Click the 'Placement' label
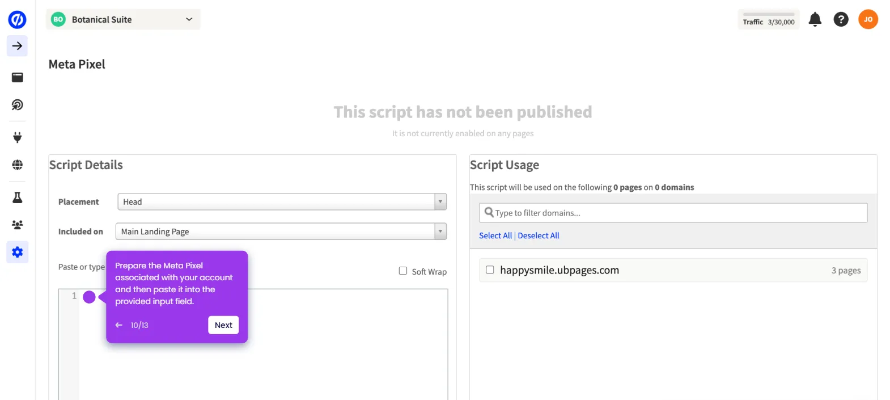 tap(78, 202)
